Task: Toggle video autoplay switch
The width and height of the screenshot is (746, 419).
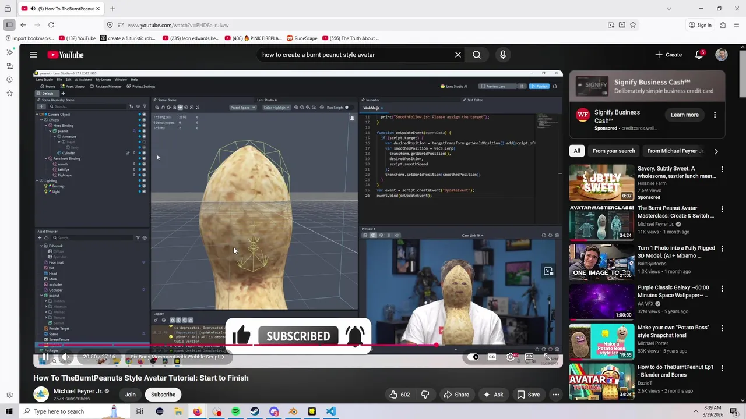Action: [x=474, y=357]
